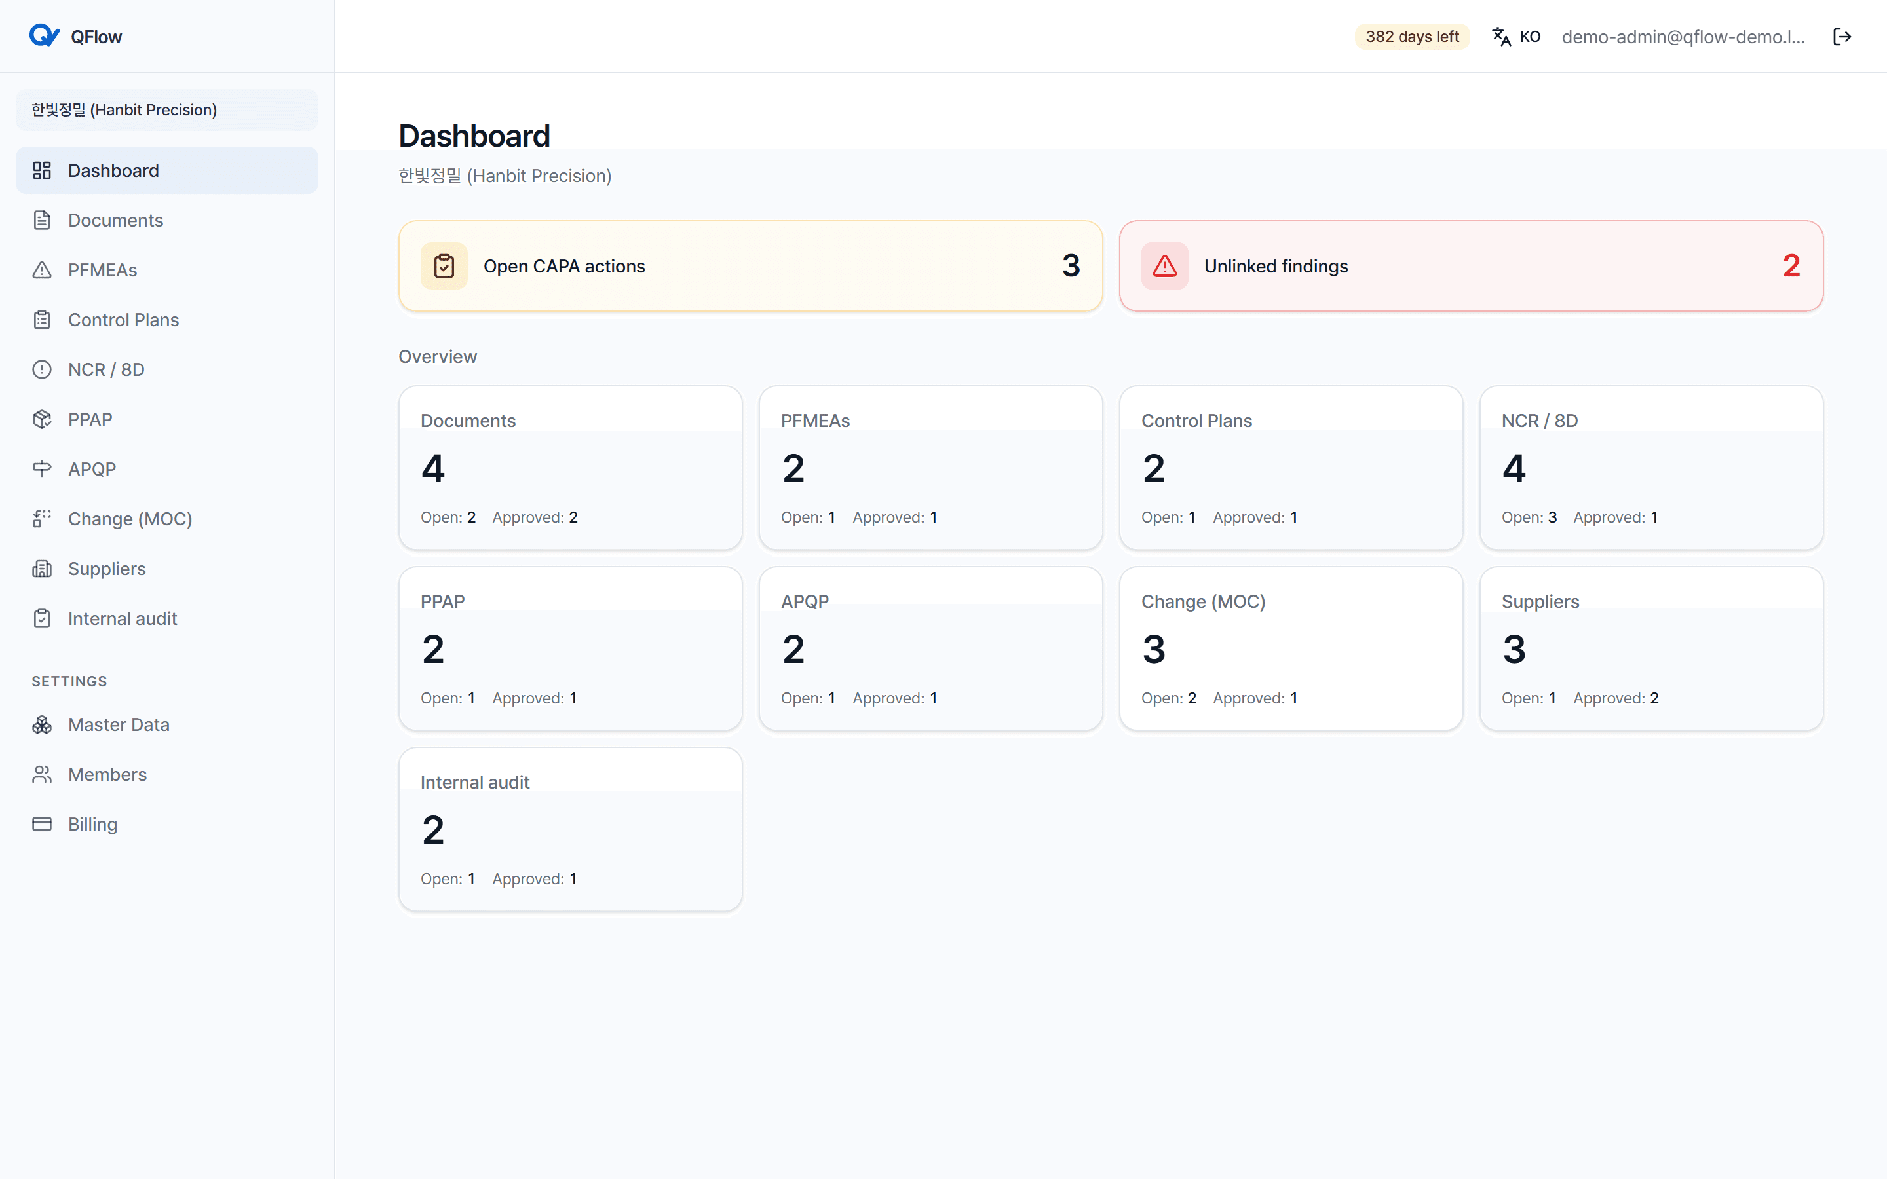Click the Billing credit card icon
This screenshot has width=1887, height=1179.
(42, 824)
